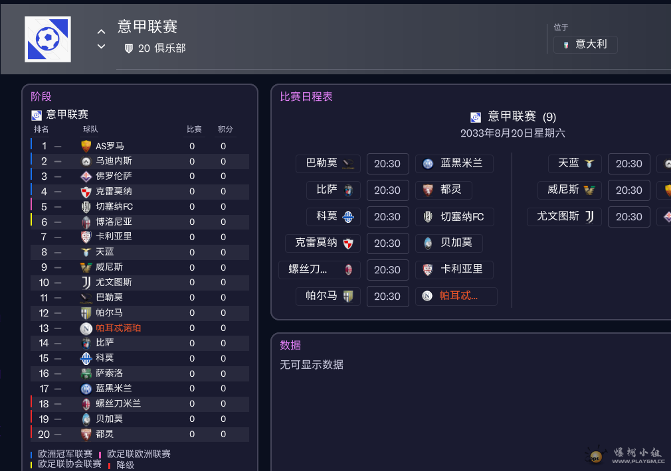Screen dimensions: 671x471
Task: Open the 比赛日程表 panel heading
Action: pos(306,97)
